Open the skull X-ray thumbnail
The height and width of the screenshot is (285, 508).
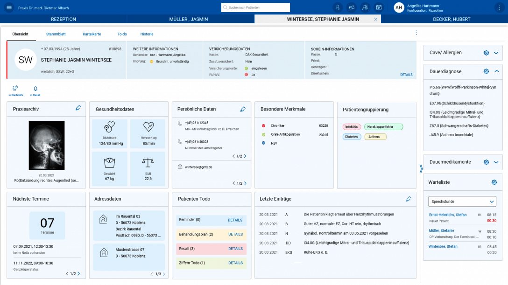coord(46,146)
